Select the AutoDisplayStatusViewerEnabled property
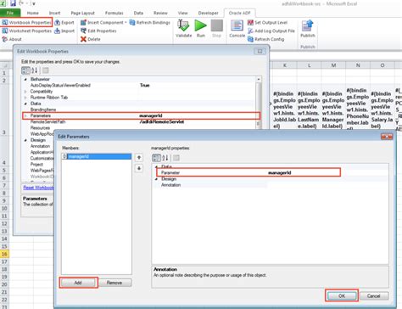 pyautogui.click(x=60, y=85)
